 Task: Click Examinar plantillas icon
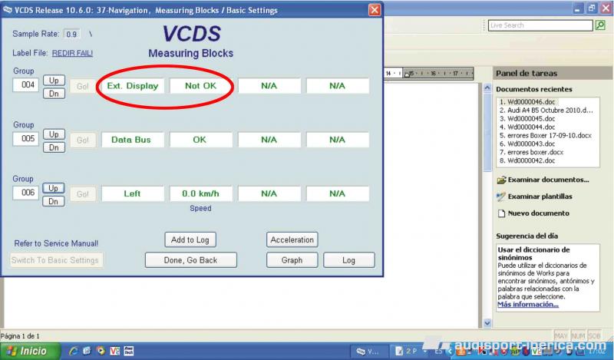click(501, 197)
